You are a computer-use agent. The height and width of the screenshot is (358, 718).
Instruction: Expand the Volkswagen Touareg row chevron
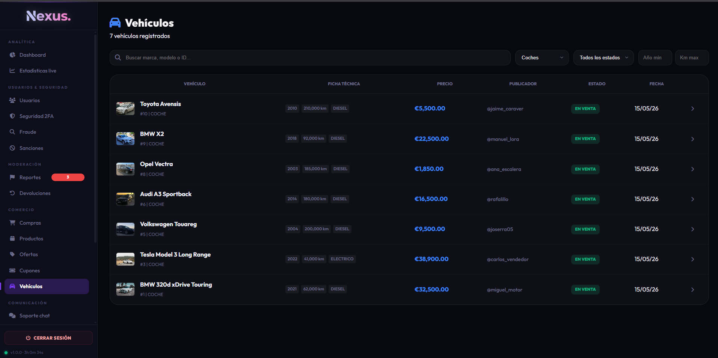click(692, 229)
